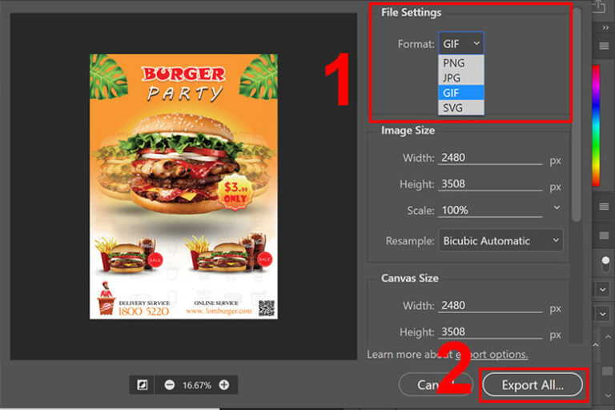
Task: Open panel menu icon beside color spectrum top
Action: click(604, 46)
